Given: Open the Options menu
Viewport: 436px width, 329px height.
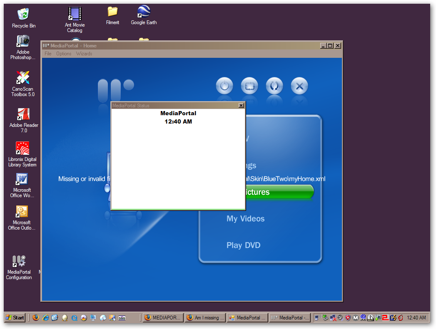Looking at the screenshot, I should coord(64,54).
